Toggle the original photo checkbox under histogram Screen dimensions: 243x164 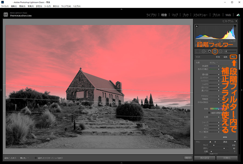tap(196, 45)
